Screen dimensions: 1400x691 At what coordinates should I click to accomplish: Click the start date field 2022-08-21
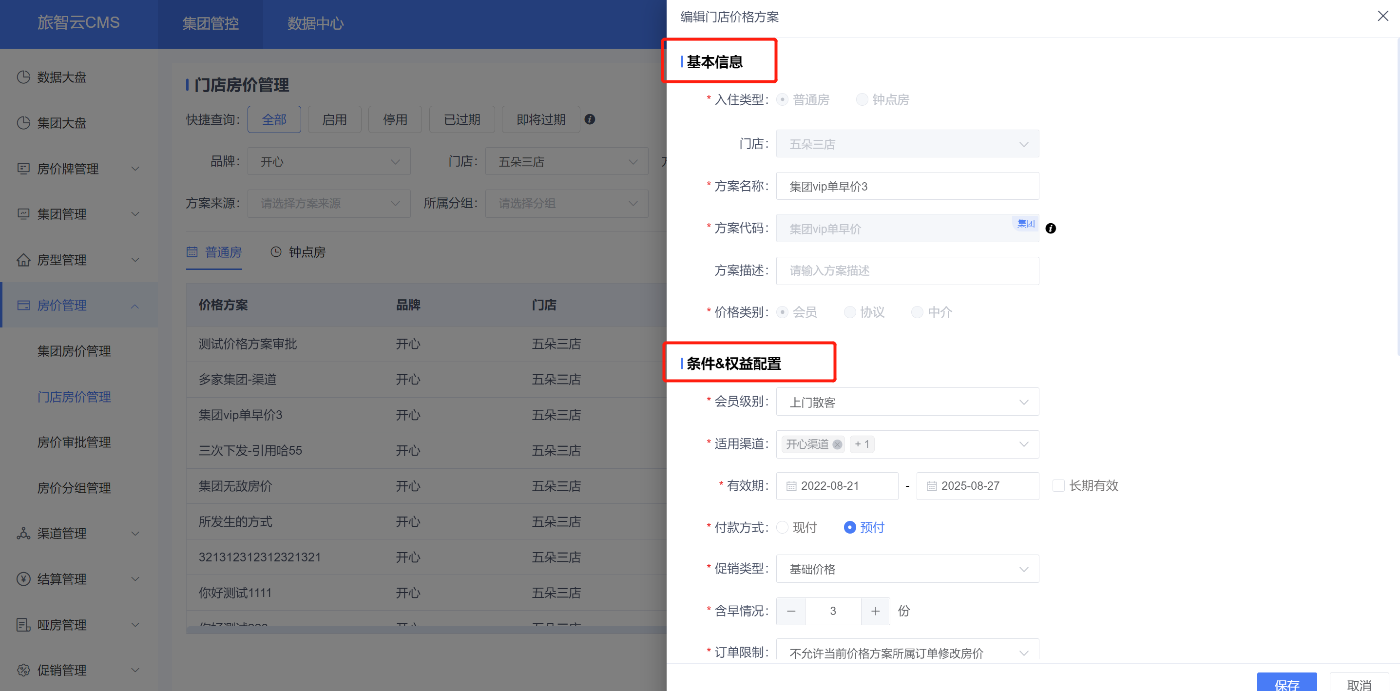[837, 486]
